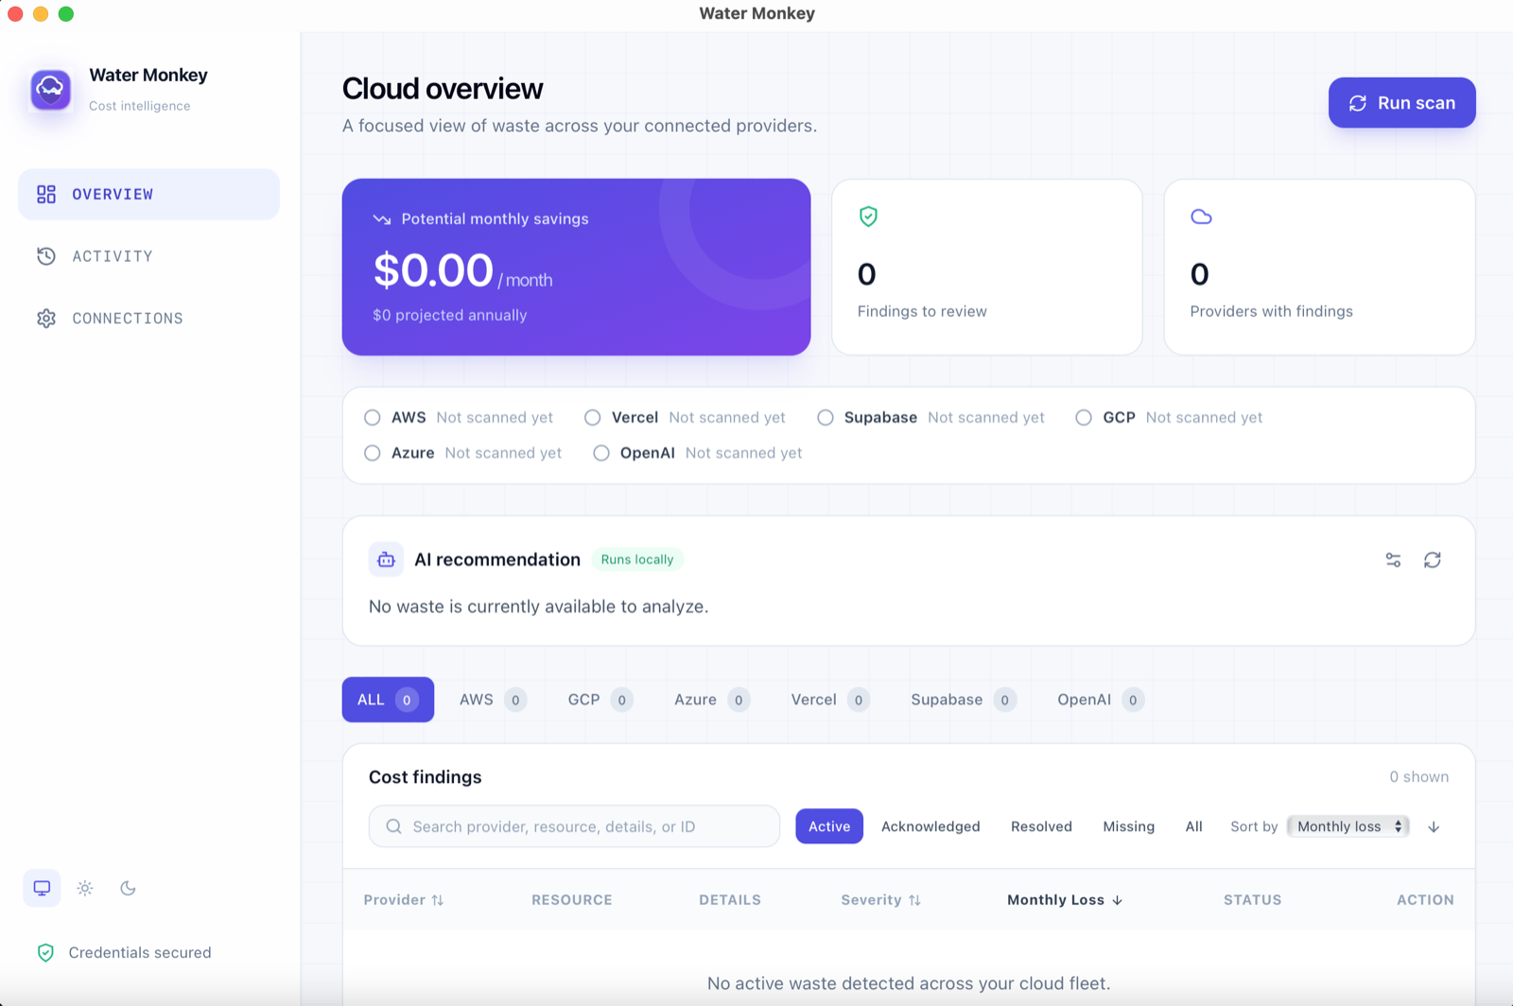Click the cloud providers icon

click(x=1201, y=217)
